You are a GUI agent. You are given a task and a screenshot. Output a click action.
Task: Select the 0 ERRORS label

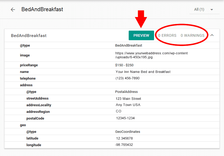pyautogui.click(x=167, y=35)
